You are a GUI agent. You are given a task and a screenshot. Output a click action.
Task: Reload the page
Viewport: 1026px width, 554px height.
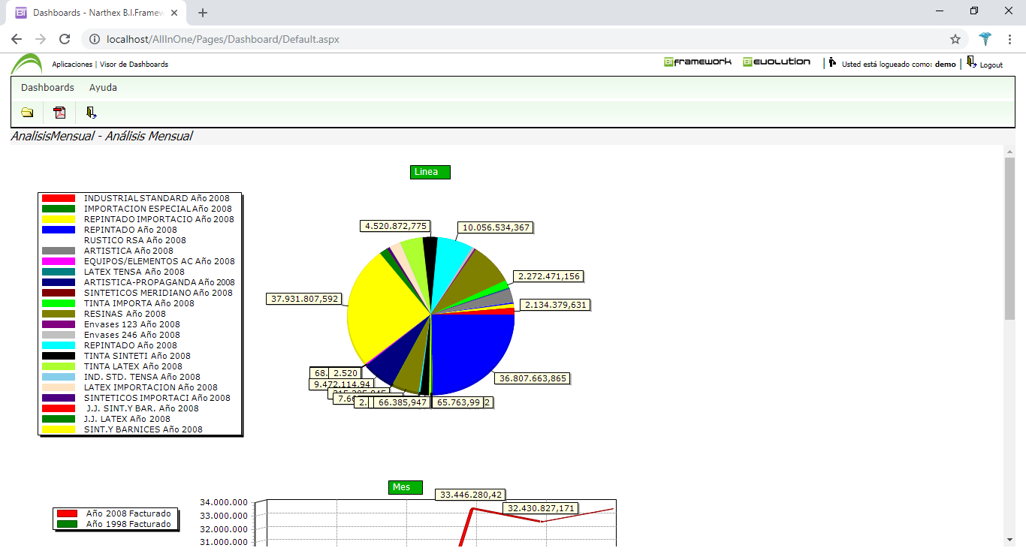pos(65,39)
